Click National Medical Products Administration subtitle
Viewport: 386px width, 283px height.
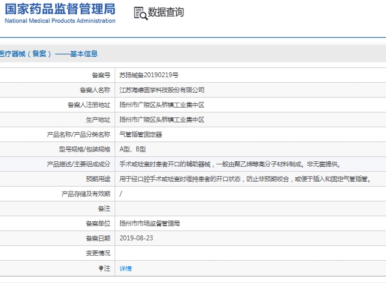pos(60,21)
